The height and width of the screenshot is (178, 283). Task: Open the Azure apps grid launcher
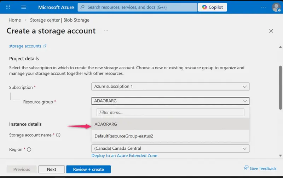tap(8, 7)
